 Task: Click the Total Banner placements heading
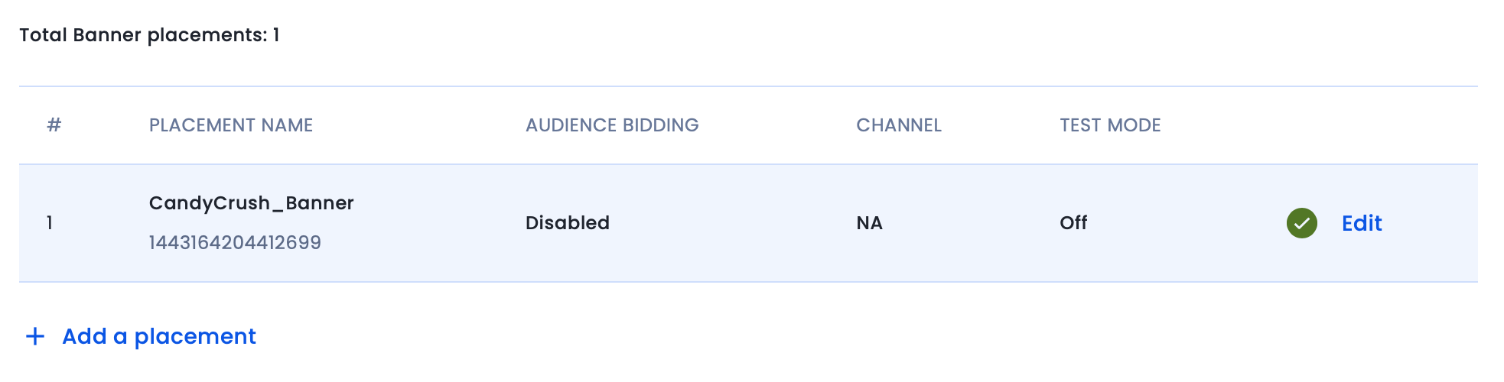pyautogui.click(x=149, y=35)
